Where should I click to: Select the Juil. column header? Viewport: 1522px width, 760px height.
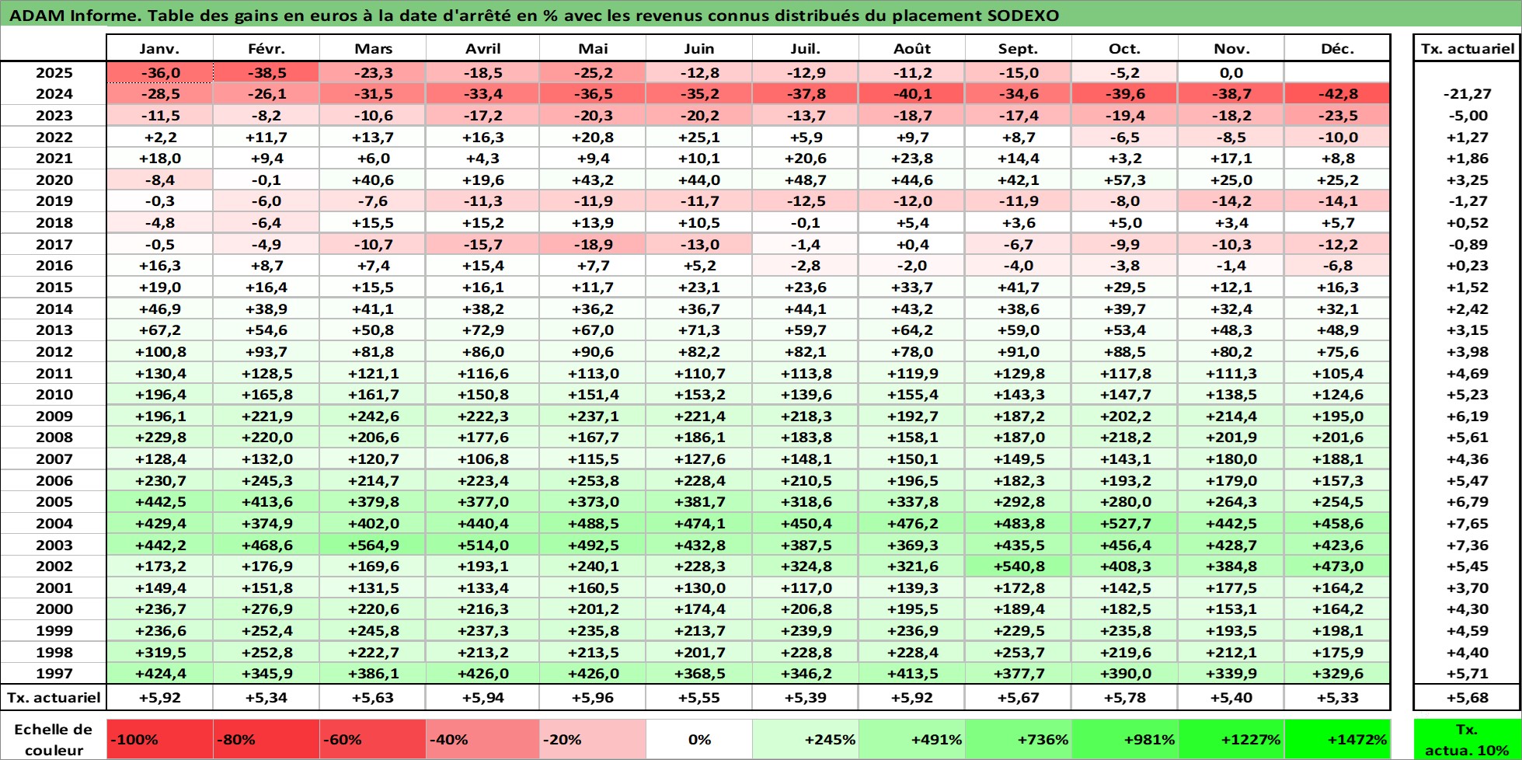tap(806, 48)
